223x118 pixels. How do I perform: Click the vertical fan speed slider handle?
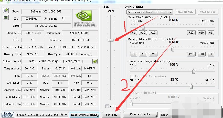(111, 40)
